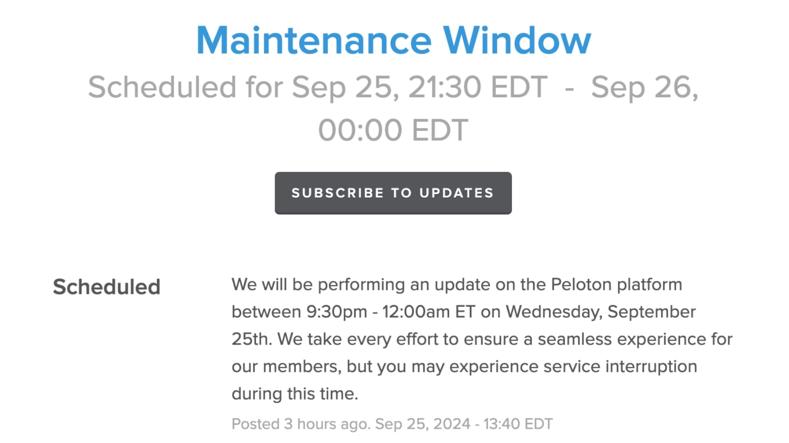
Task: Click the 'Sep 25, 21:30 EDT' start time
Action: (419, 87)
